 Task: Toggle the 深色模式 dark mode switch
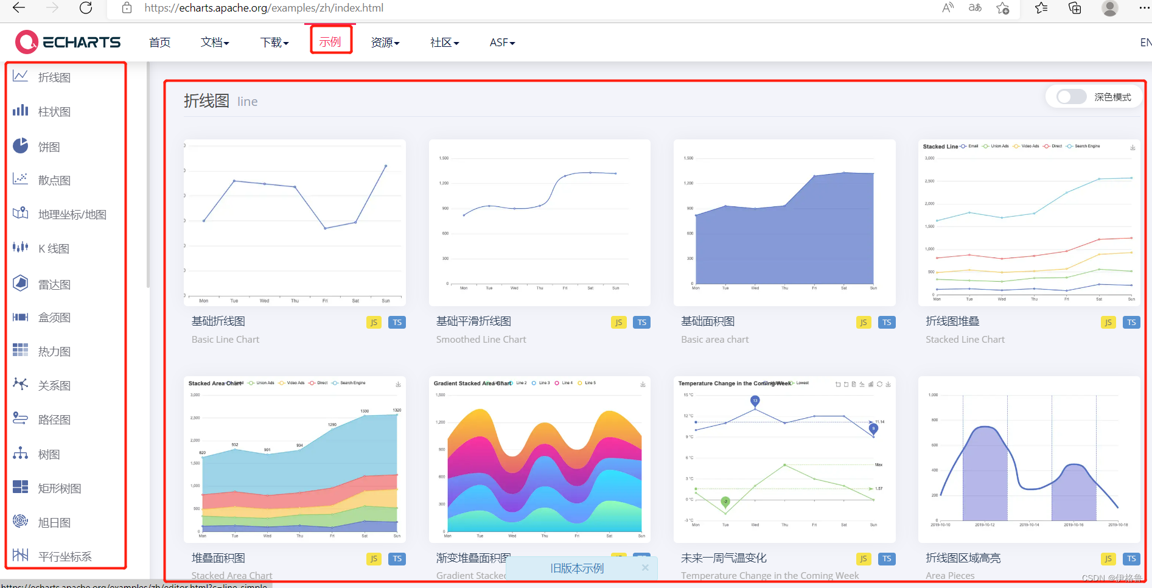pyautogui.click(x=1071, y=97)
